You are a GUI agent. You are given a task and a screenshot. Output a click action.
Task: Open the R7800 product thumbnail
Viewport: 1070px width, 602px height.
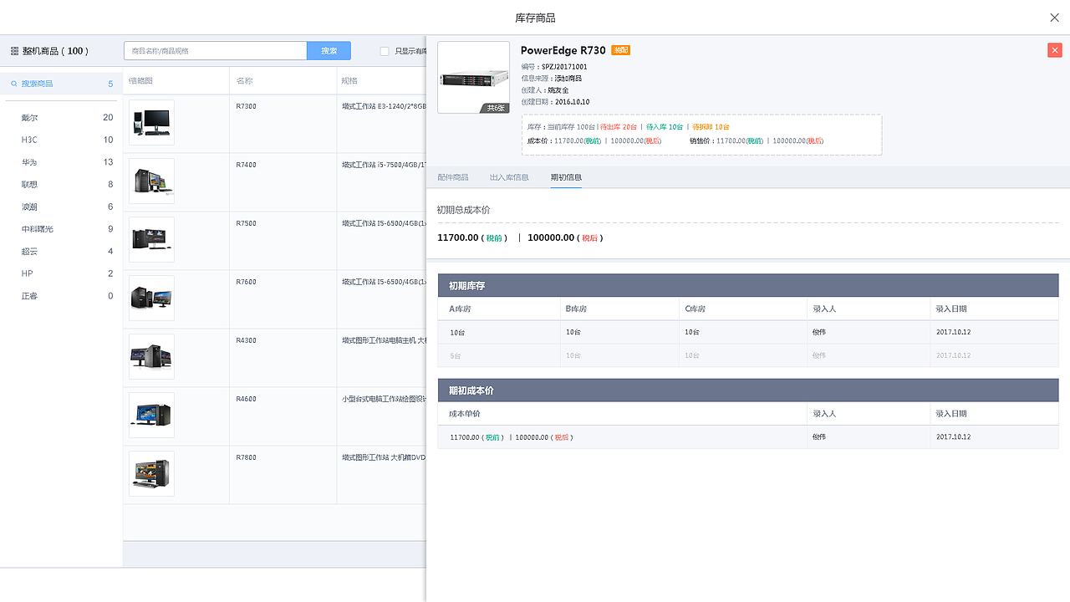(151, 474)
